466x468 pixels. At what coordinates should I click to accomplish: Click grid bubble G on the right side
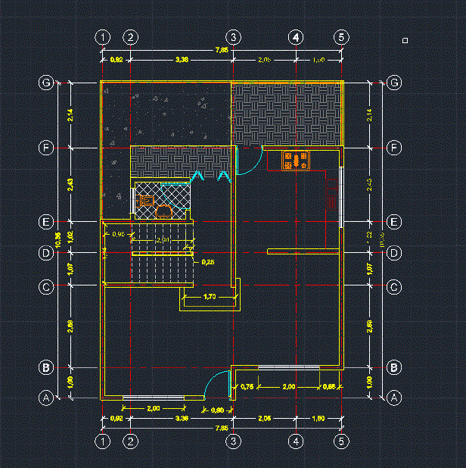click(394, 83)
